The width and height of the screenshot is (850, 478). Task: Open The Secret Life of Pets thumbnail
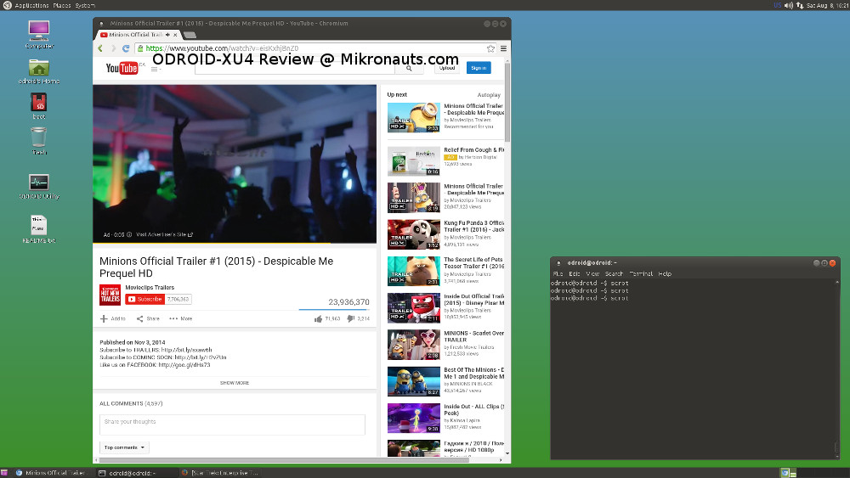414,271
